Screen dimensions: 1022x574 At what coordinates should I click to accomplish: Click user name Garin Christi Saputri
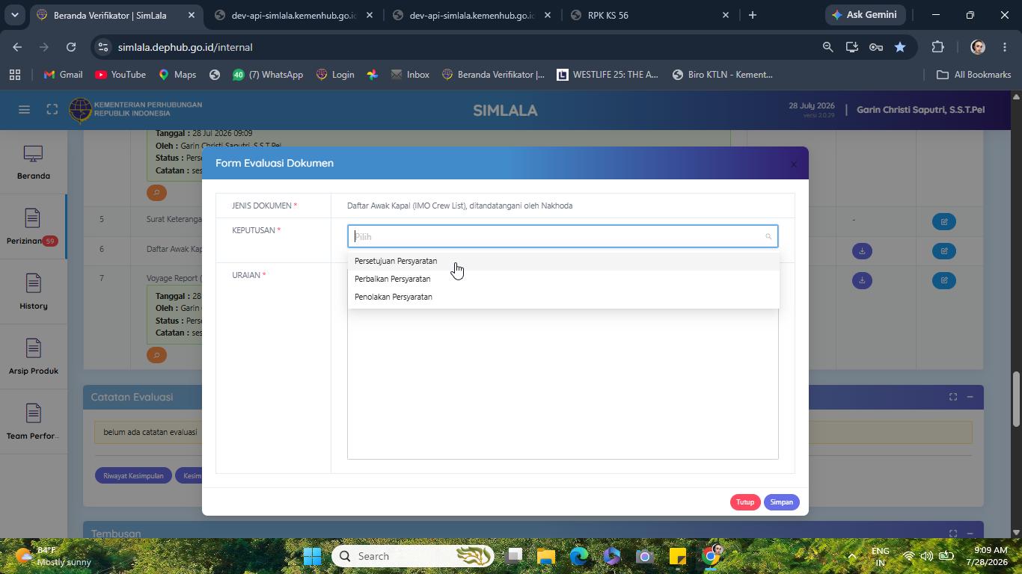pyautogui.click(x=920, y=110)
